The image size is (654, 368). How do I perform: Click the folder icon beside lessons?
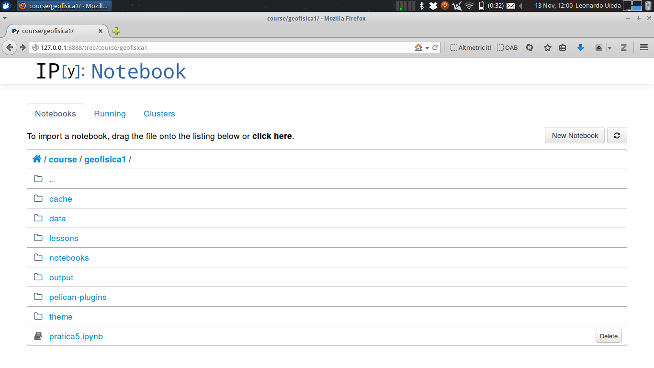[38, 238]
